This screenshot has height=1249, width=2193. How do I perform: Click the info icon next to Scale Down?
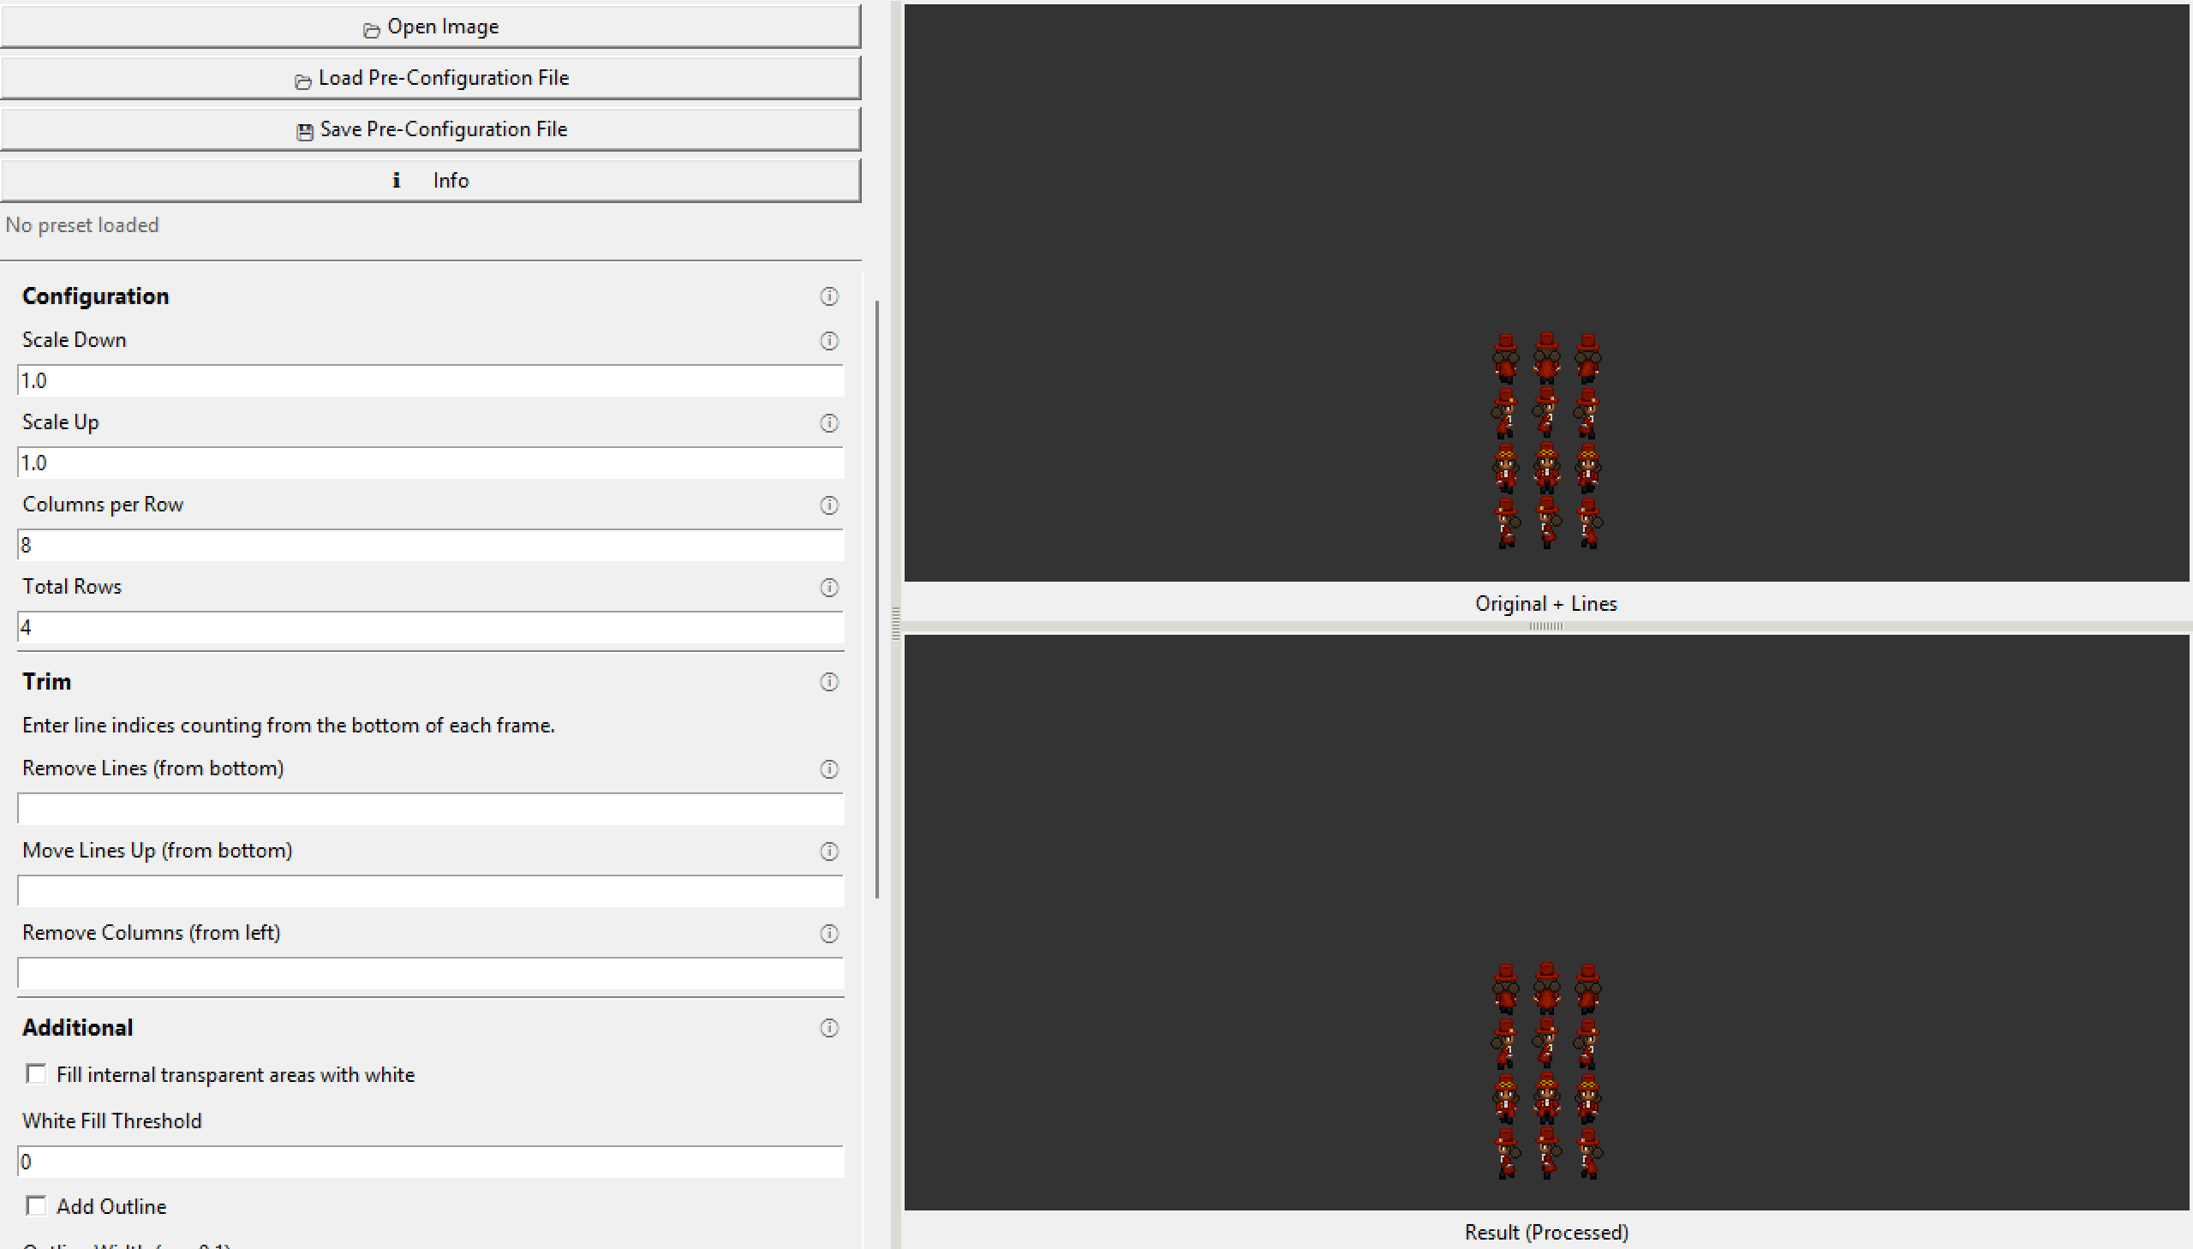pyautogui.click(x=828, y=341)
